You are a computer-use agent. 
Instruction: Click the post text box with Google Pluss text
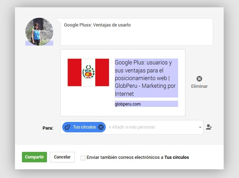[137, 32]
